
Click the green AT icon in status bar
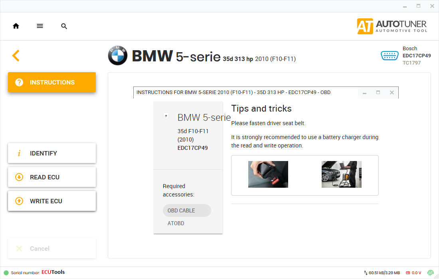(x=431, y=273)
